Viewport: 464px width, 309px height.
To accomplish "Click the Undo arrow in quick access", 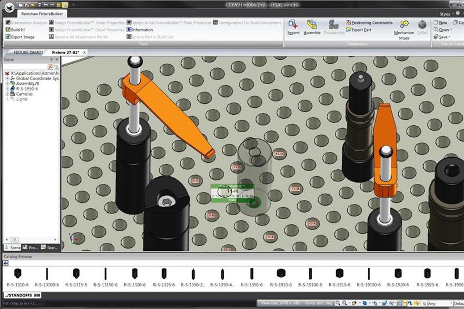I will pos(45,5).
